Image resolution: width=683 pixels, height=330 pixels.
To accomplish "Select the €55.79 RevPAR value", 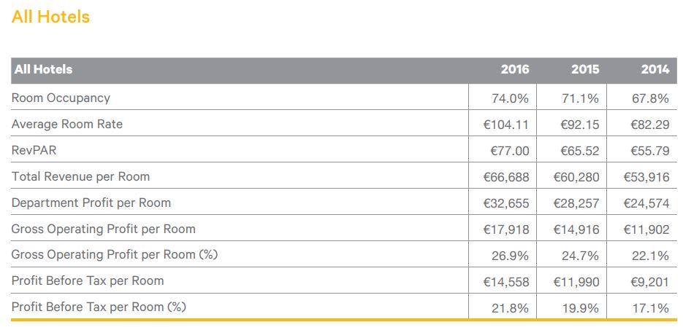I will pos(649,151).
